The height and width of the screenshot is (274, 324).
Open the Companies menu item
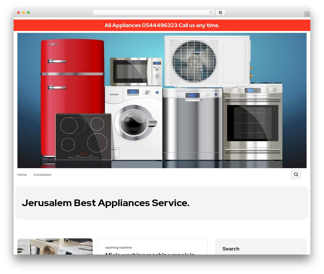(42, 175)
